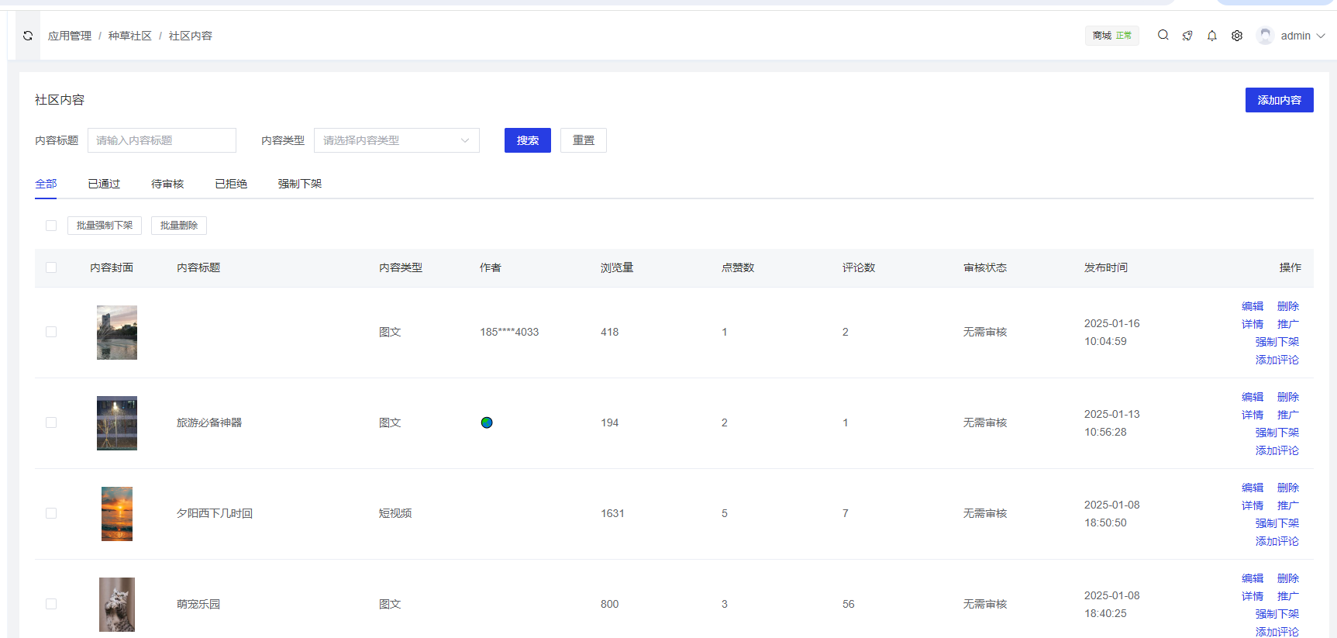
Task: Expand the 内容类型 dropdown
Action: [x=396, y=140]
